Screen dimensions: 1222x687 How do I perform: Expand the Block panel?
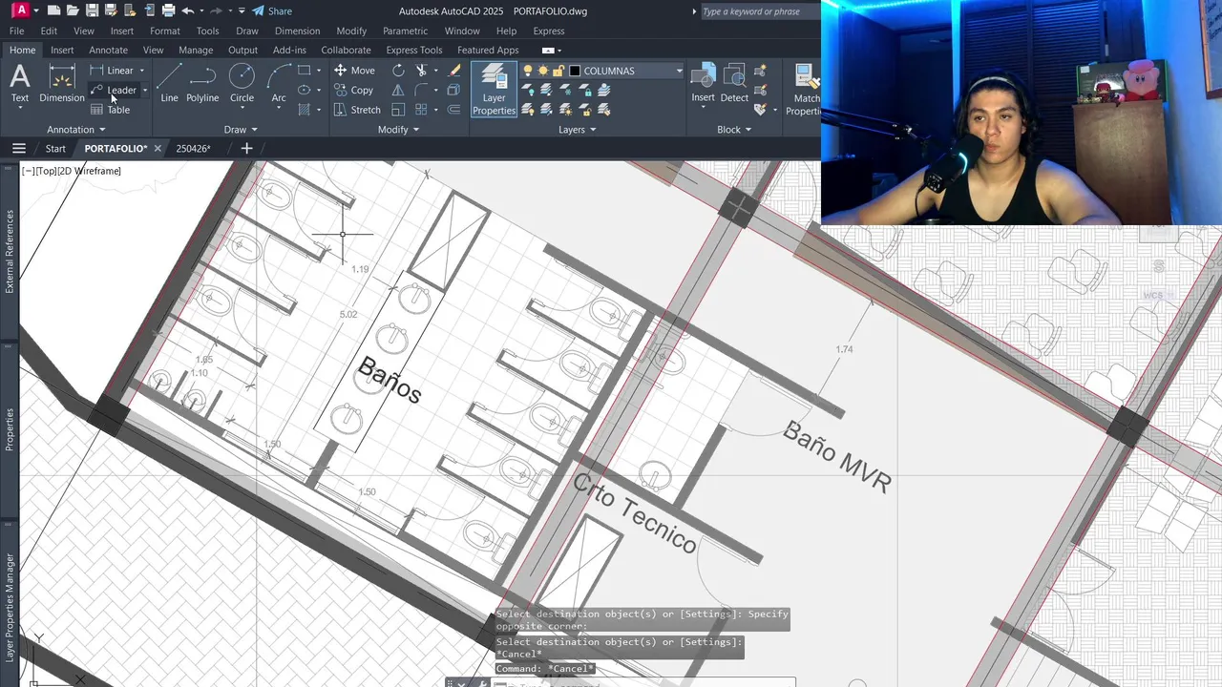(733, 130)
